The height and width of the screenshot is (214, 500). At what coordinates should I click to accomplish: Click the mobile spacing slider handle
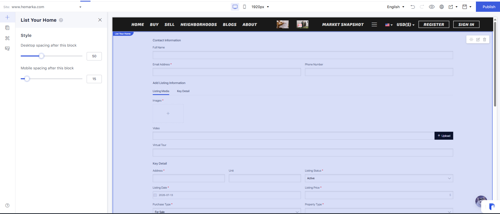click(x=27, y=79)
